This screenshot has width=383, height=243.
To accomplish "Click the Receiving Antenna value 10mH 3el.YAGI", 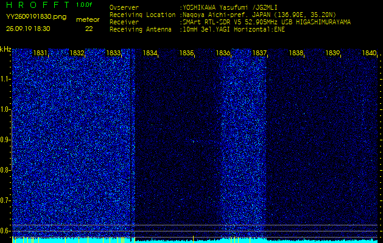I will tap(207, 30).
